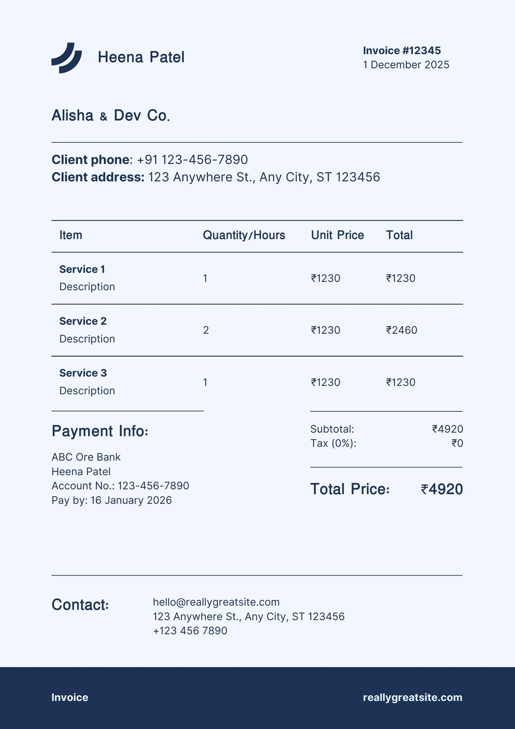Click the Heena Patel logo icon
Image resolution: width=515 pixels, height=729 pixels.
pyautogui.click(x=66, y=58)
